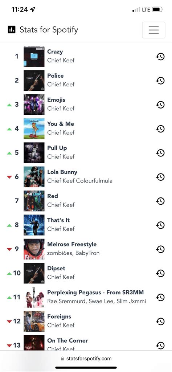Viewport: 172px width, 372px height.
Task: View history icon for Melrose Freestyle
Action: (x=160, y=249)
